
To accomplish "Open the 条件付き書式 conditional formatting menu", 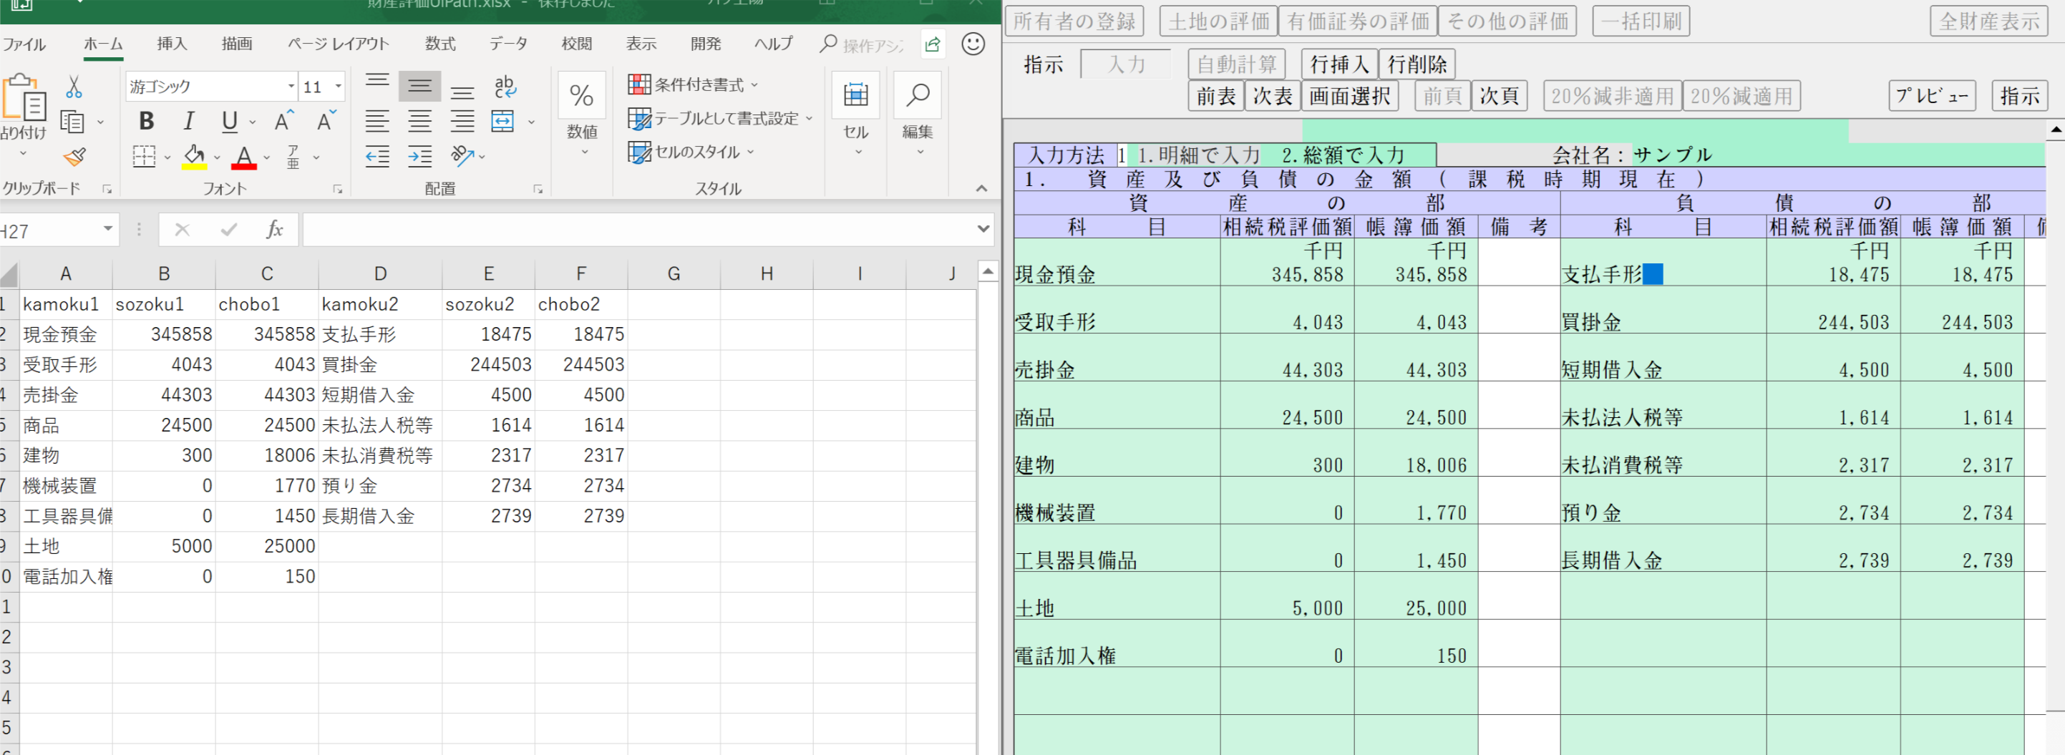I will click(693, 84).
